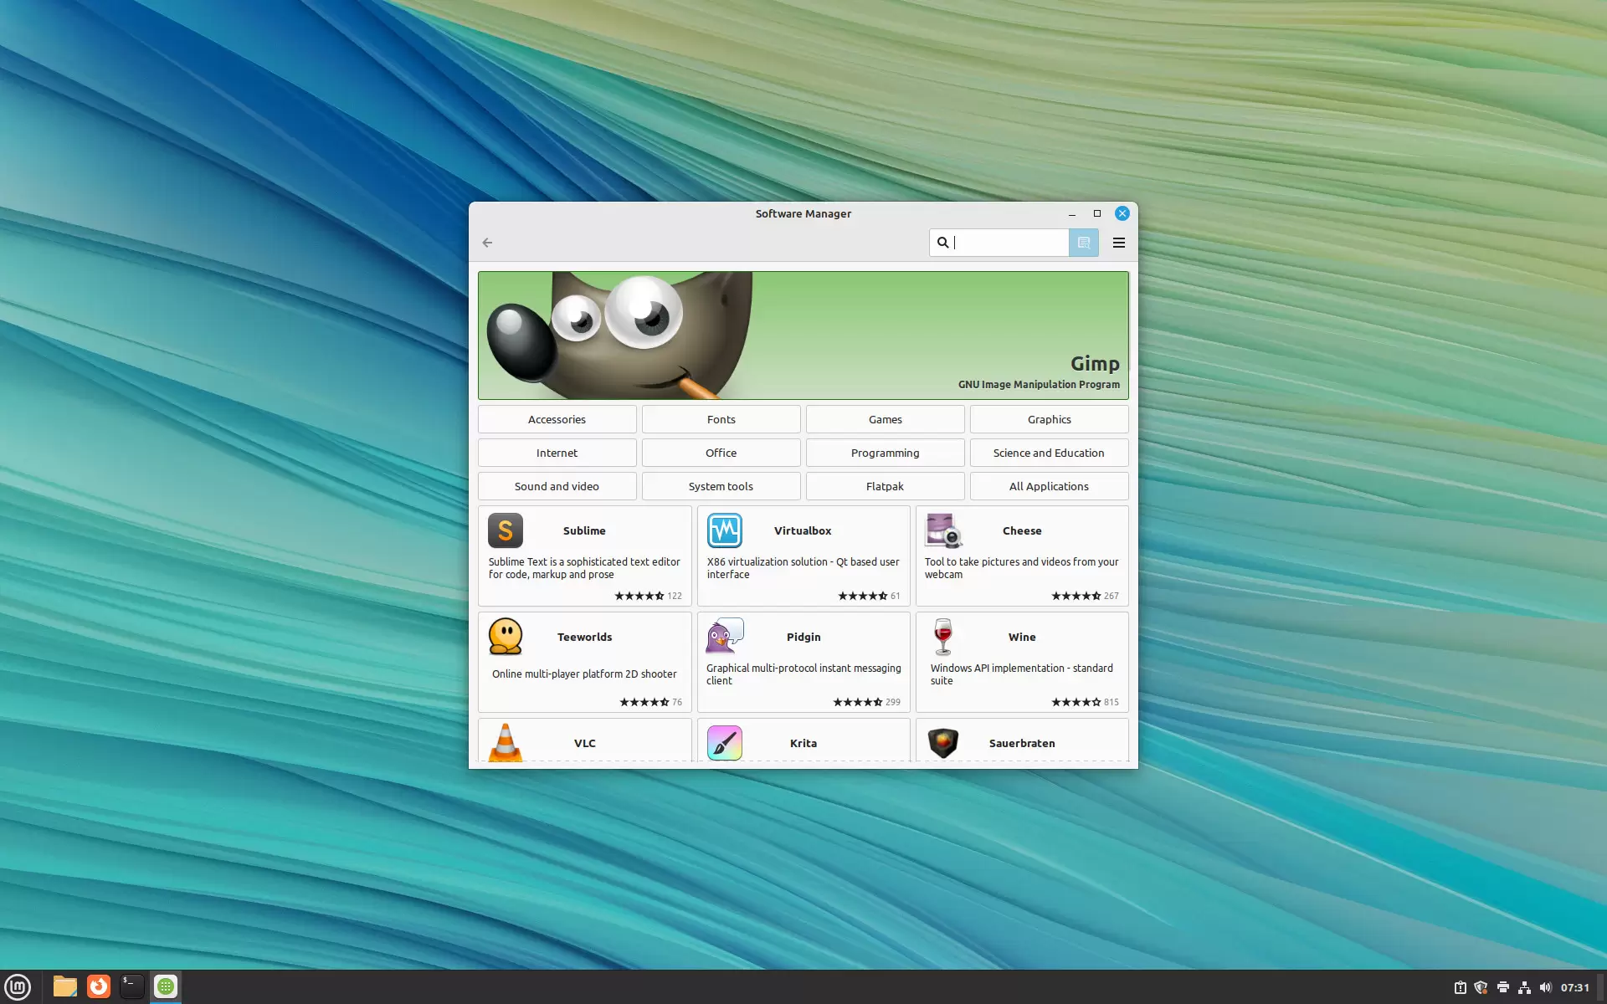The width and height of the screenshot is (1607, 1004).
Task: Click the GIMP featured banner
Action: (x=802, y=335)
